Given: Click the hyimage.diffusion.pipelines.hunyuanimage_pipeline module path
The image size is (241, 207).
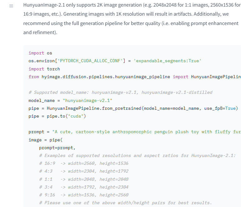Looking at the screenshot, I should coord(106,77).
